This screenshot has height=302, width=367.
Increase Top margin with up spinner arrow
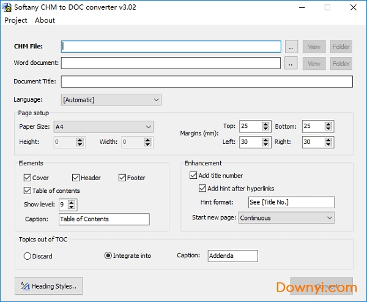[x=265, y=124]
